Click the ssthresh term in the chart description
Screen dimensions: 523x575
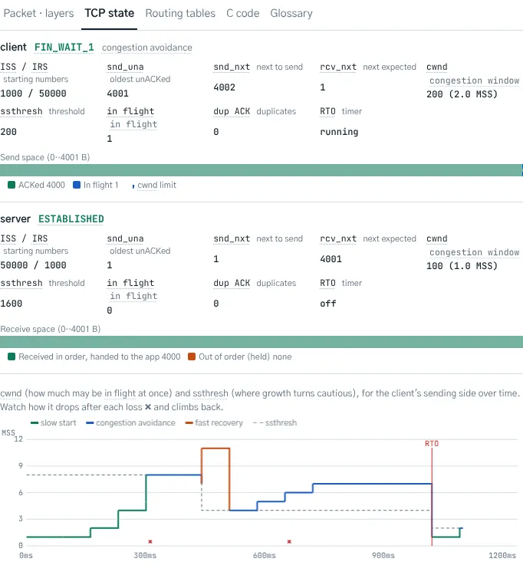pyautogui.click(x=210, y=393)
